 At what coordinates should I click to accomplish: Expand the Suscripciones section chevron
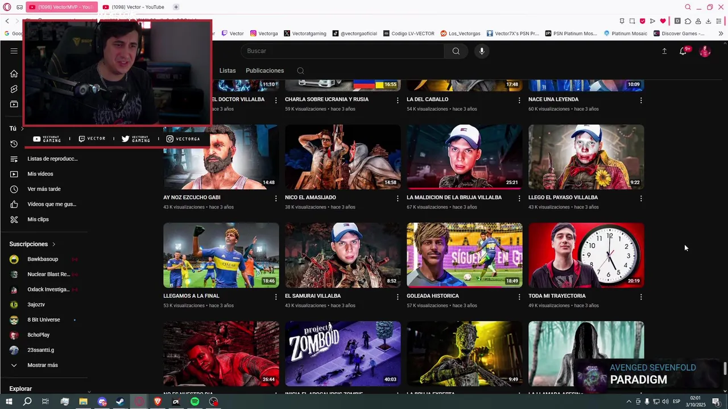[54, 244]
